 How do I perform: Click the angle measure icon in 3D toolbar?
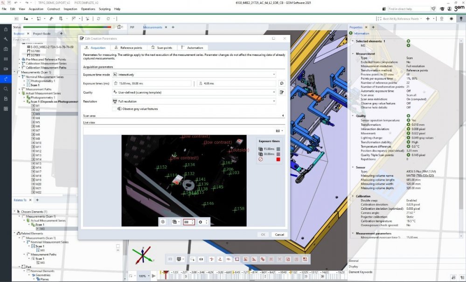254,259
